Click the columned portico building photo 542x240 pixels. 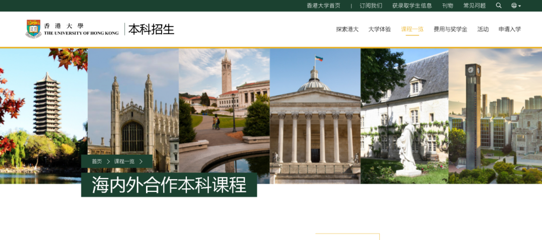(x=315, y=116)
